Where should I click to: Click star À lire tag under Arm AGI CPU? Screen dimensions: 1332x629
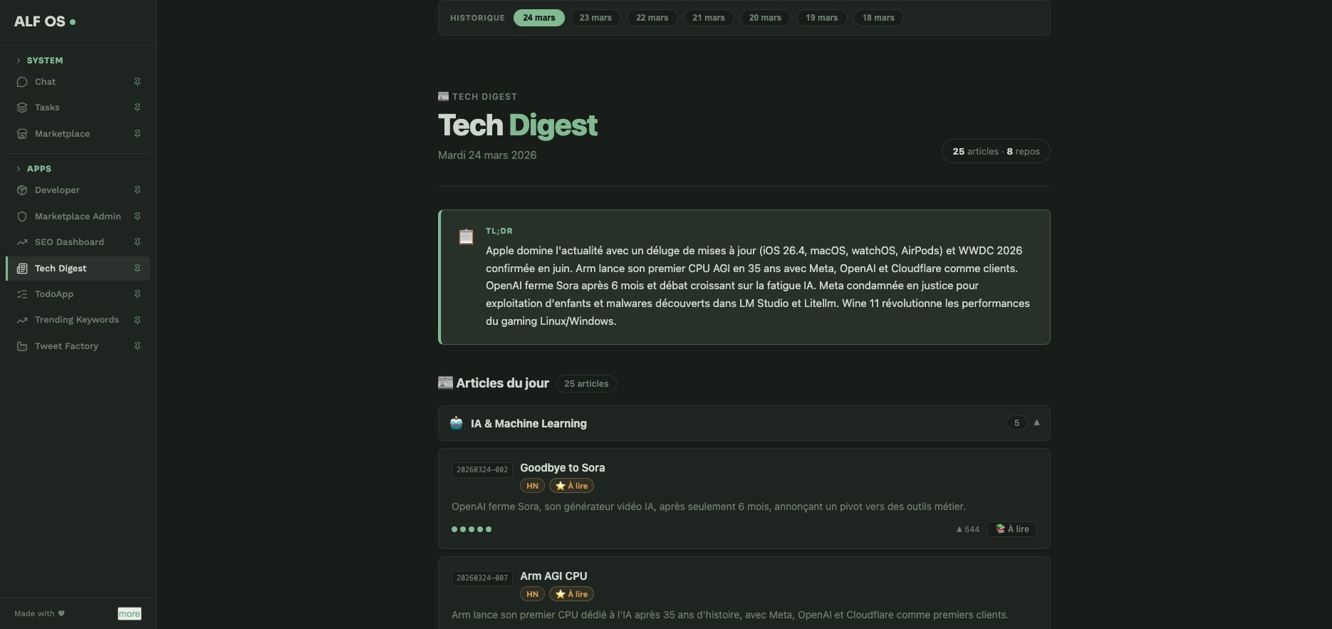pos(571,594)
